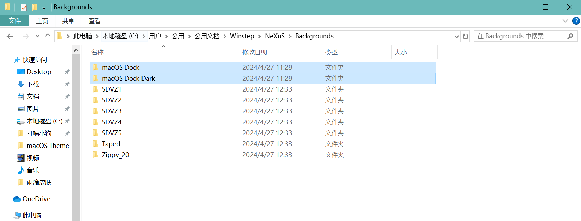Click the Back navigation arrow
Viewport: 581px width, 221px height.
coord(10,36)
